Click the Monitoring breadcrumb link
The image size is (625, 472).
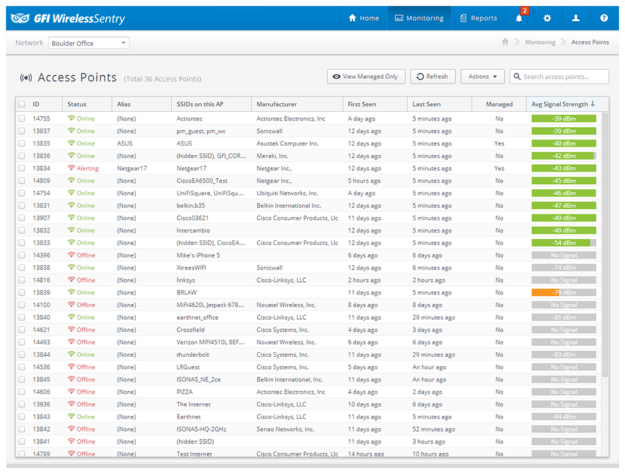tap(540, 42)
